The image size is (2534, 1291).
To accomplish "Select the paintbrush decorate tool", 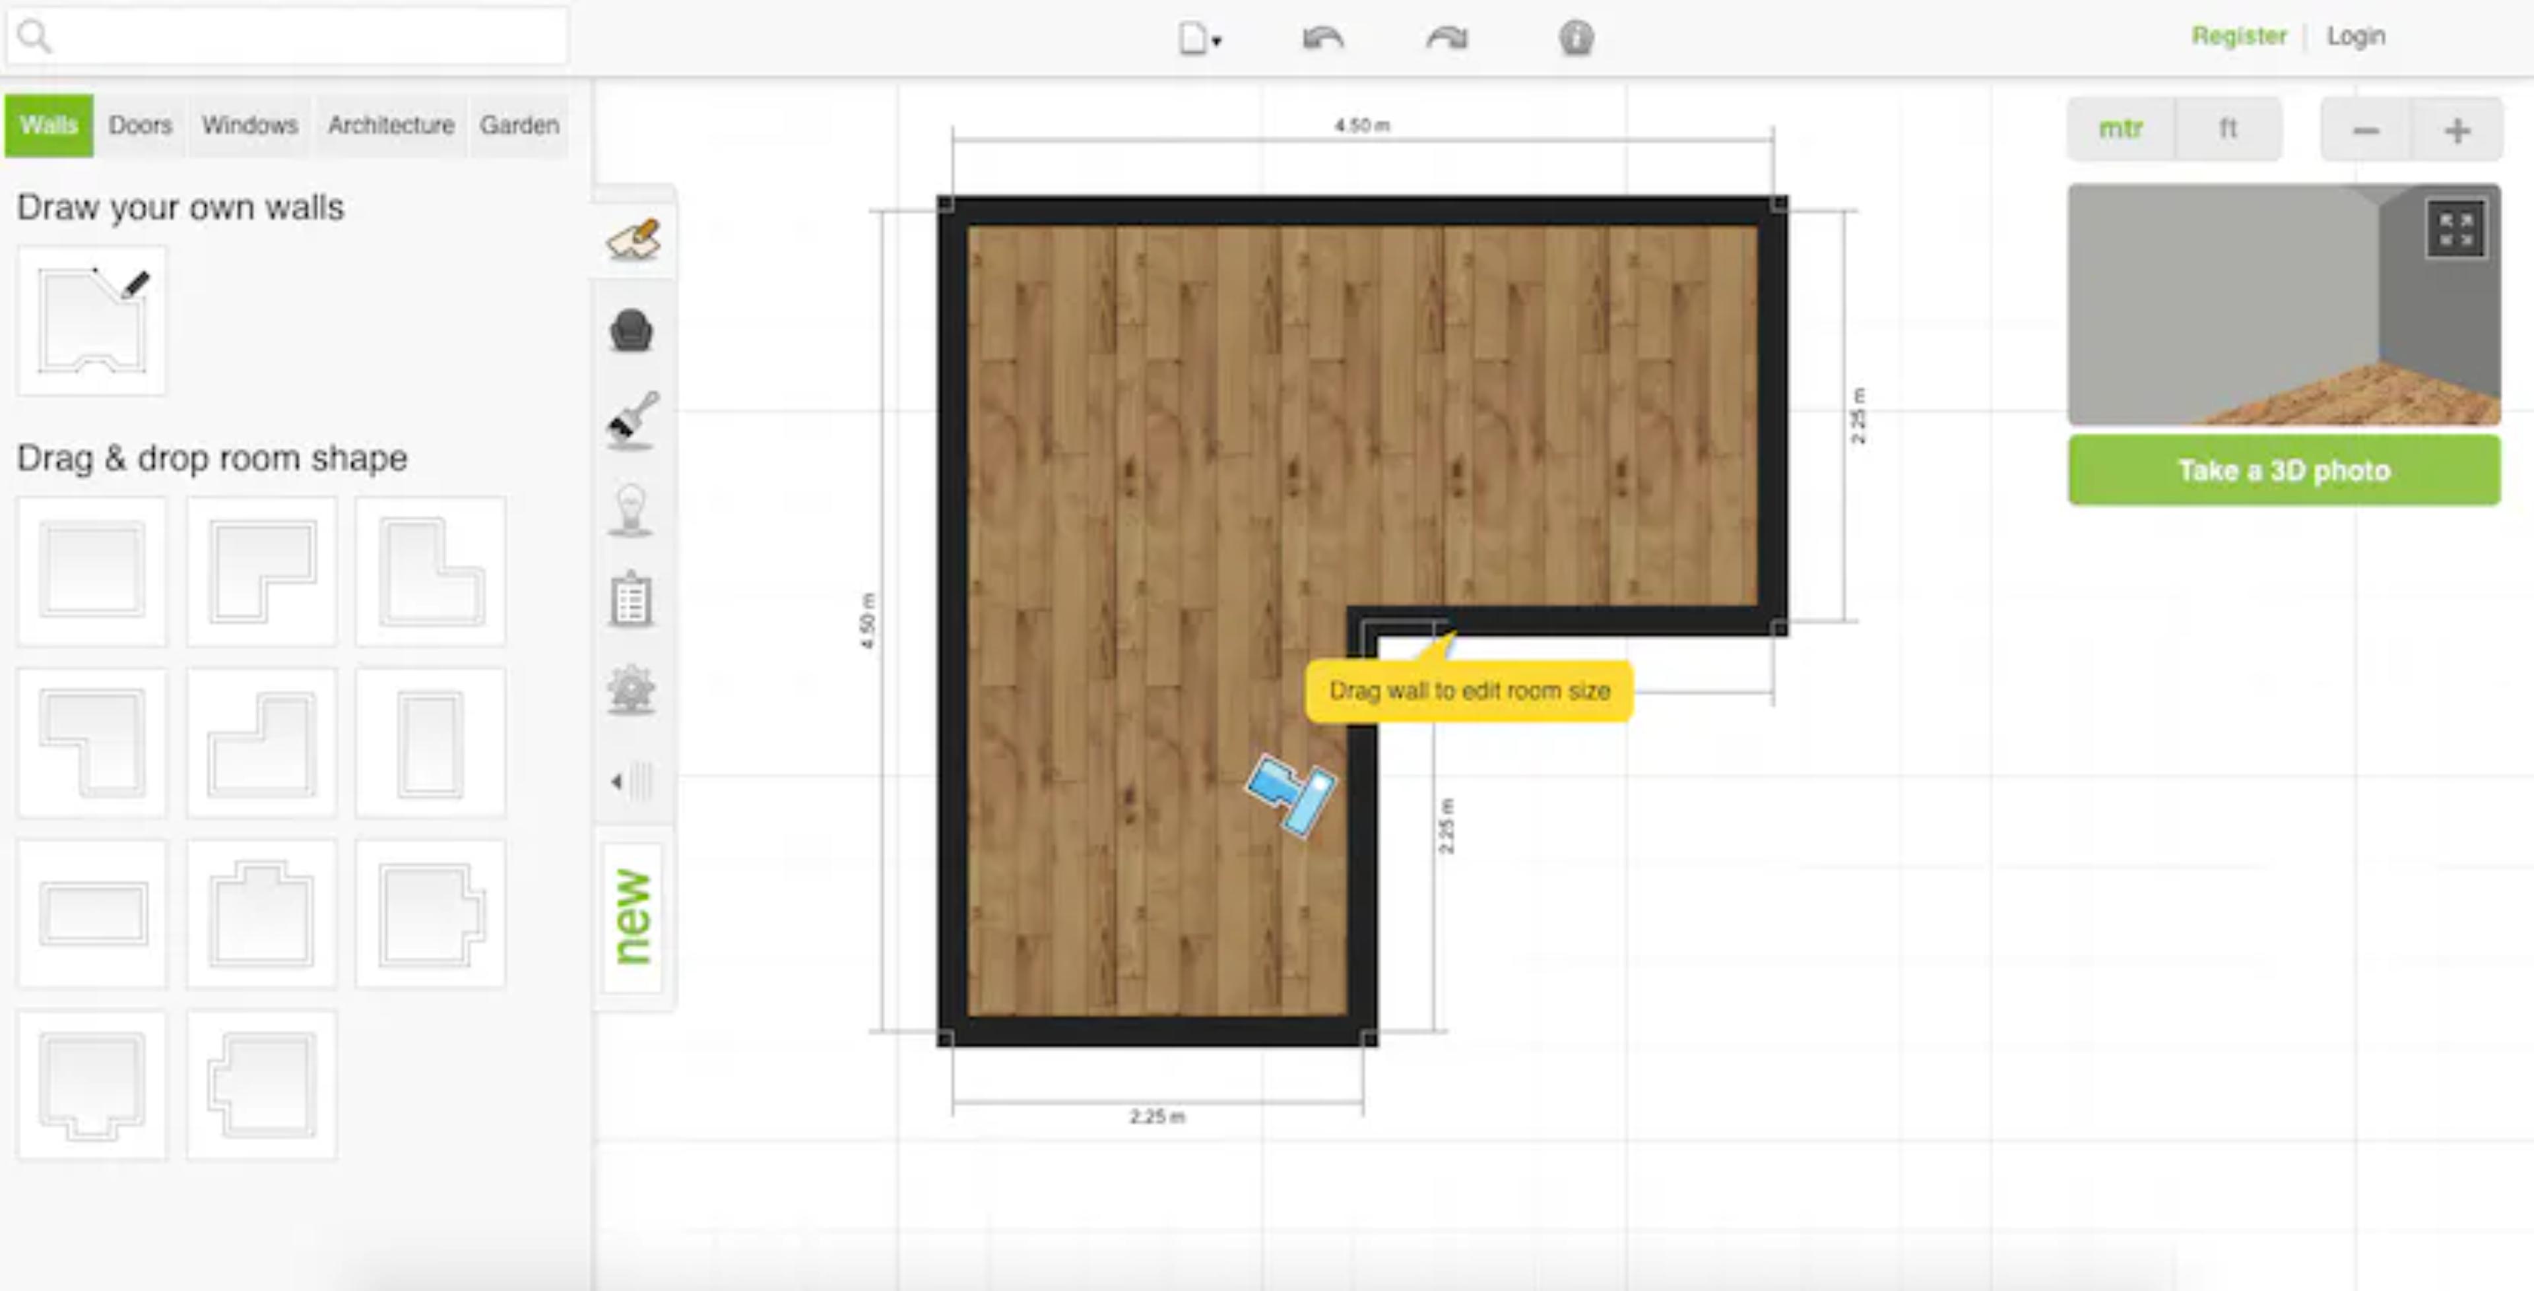I will [x=632, y=420].
